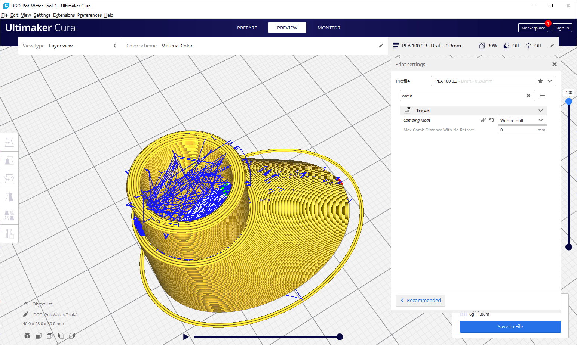Switch to right side view cube

tap(72, 335)
